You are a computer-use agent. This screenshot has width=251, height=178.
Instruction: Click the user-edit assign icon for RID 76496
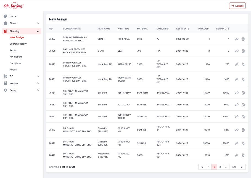click(243, 51)
